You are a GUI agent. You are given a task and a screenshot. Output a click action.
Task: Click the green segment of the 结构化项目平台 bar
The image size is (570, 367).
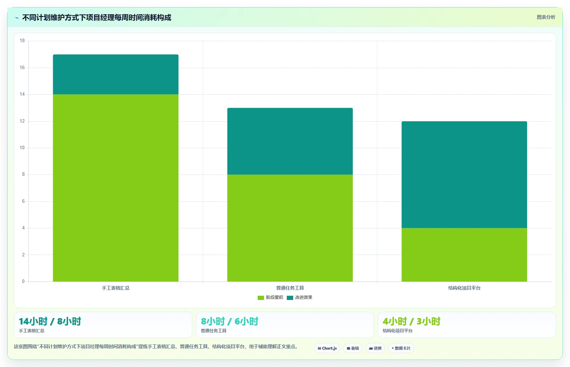pyautogui.click(x=464, y=255)
